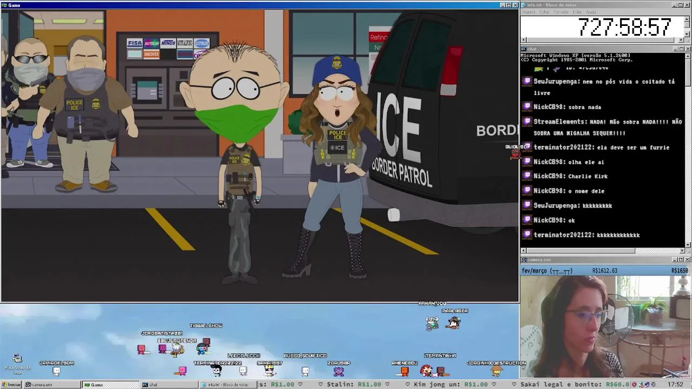Click the badge icon beside 'Charlie Kirk' message
This screenshot has width=692, height=389.
(x=528, y=176)
